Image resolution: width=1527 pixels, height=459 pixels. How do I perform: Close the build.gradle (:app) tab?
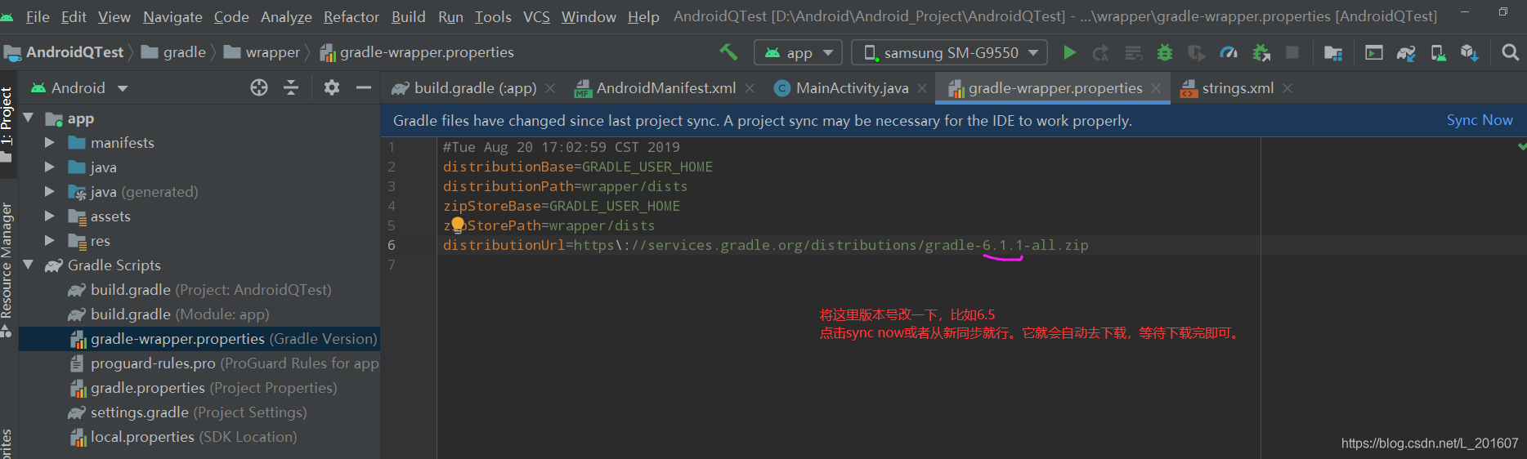[x=550, y=88]
